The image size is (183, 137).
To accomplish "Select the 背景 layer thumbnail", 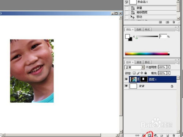I will 133,86.
